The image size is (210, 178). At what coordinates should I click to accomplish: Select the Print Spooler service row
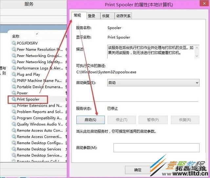[28, 99]
